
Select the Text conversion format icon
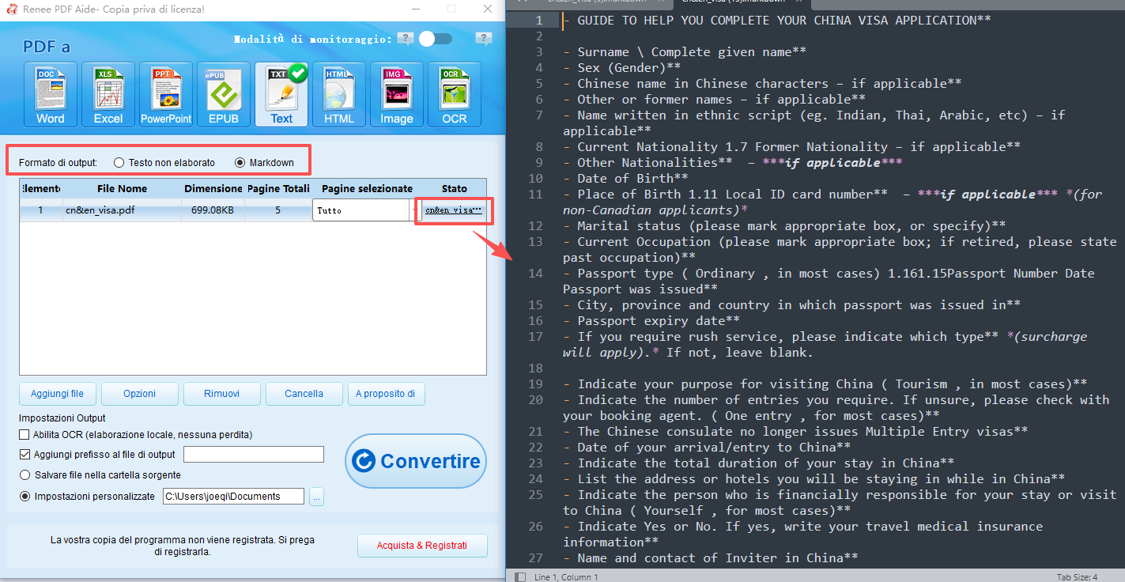point(281,93)
